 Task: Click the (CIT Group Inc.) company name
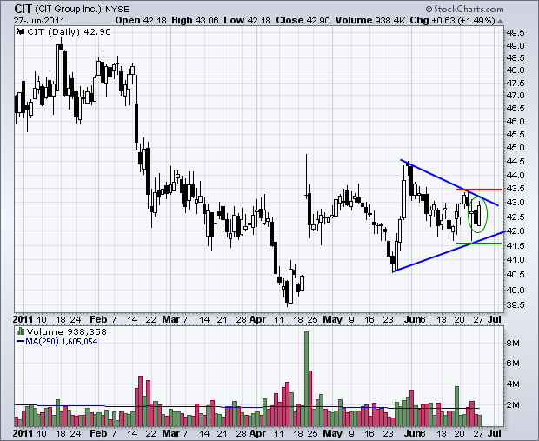[x=68, y=9]
